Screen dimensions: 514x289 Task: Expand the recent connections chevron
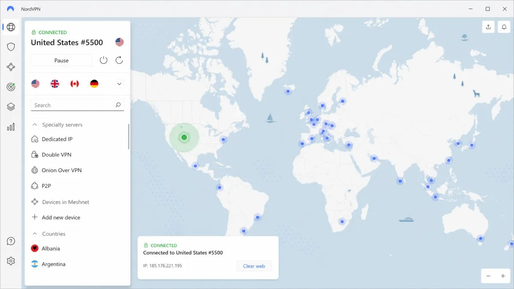tap(120, 84)
